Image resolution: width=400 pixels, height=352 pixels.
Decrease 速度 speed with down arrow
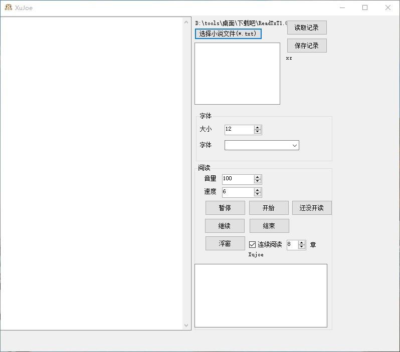(258, 194)
